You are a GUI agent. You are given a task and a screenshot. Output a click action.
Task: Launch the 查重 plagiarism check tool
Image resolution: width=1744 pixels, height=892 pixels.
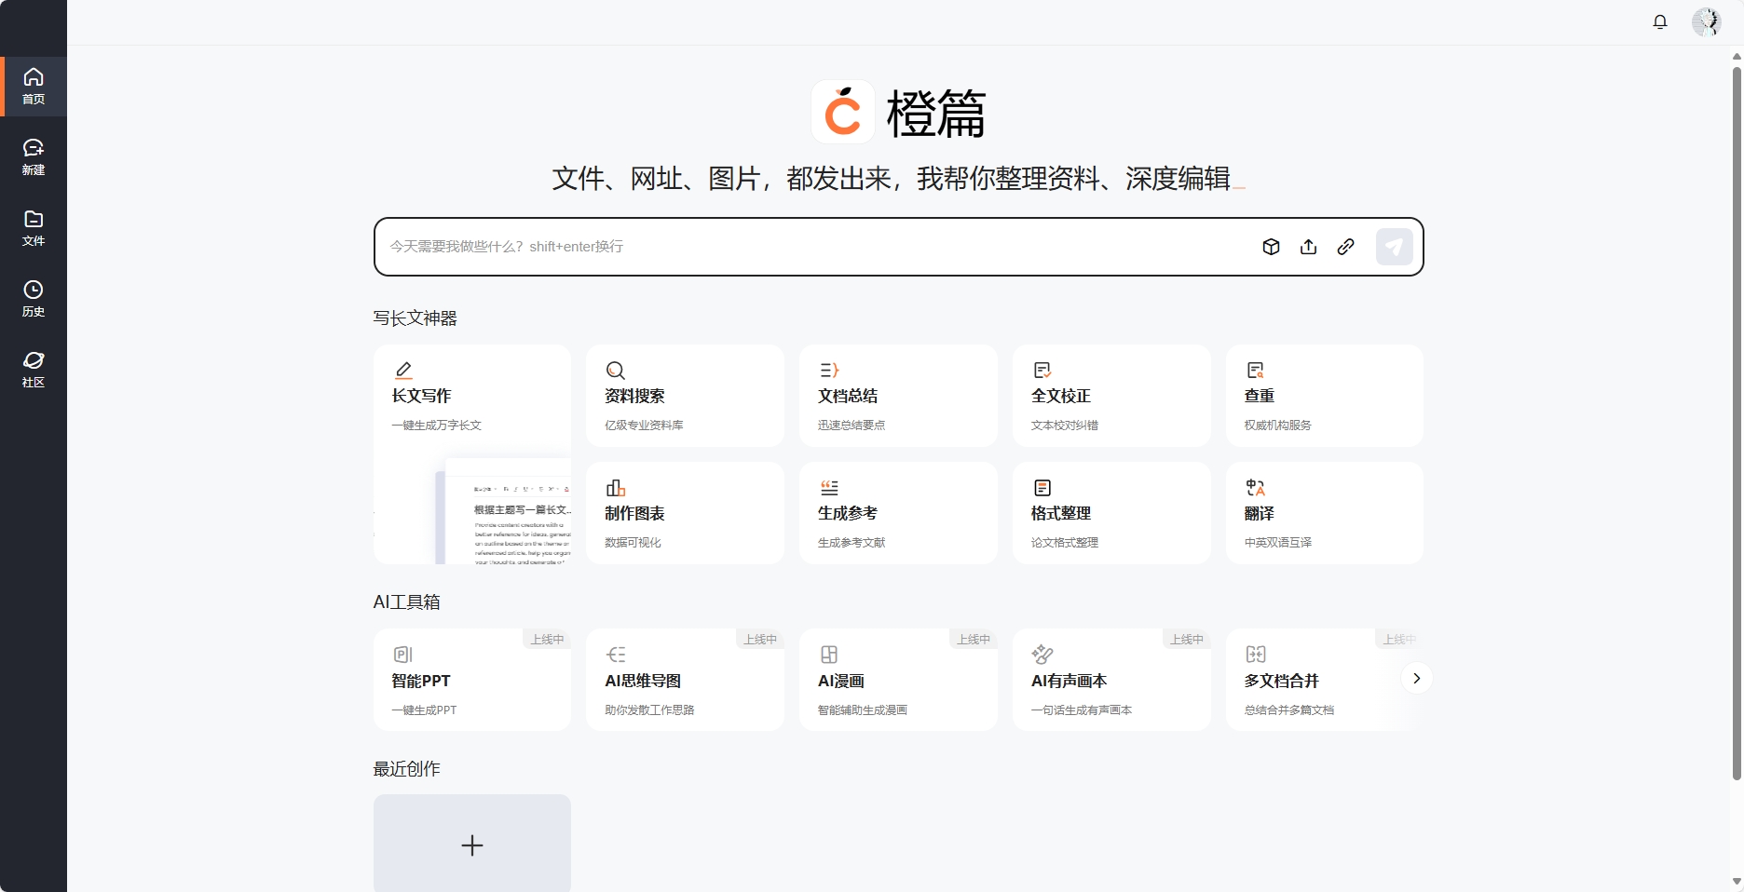point(1323,396)
